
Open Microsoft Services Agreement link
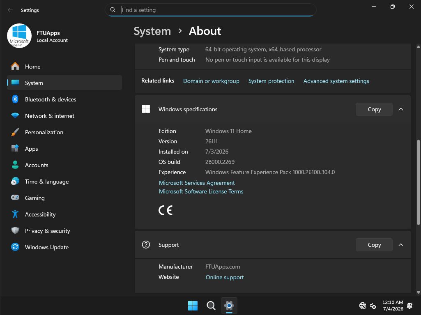click(197, 183)
